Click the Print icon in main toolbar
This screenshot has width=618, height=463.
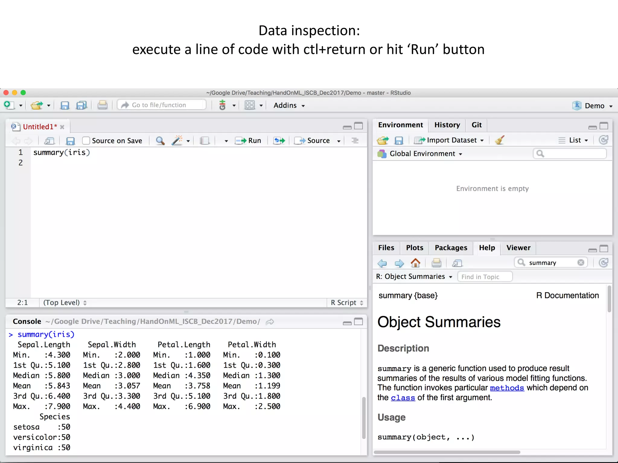click(x=103, y=105)
